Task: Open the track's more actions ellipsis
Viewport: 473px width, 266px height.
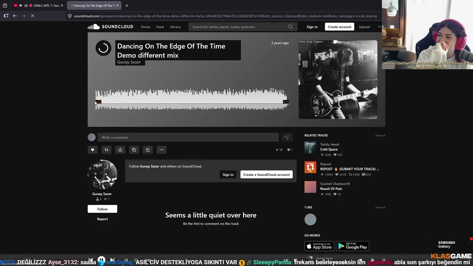Action: coord(161,150)
